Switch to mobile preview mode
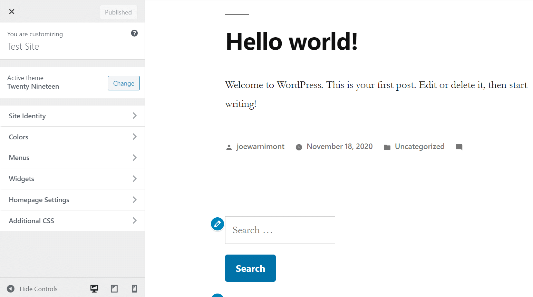533x297 pixels. click(134, 288)
